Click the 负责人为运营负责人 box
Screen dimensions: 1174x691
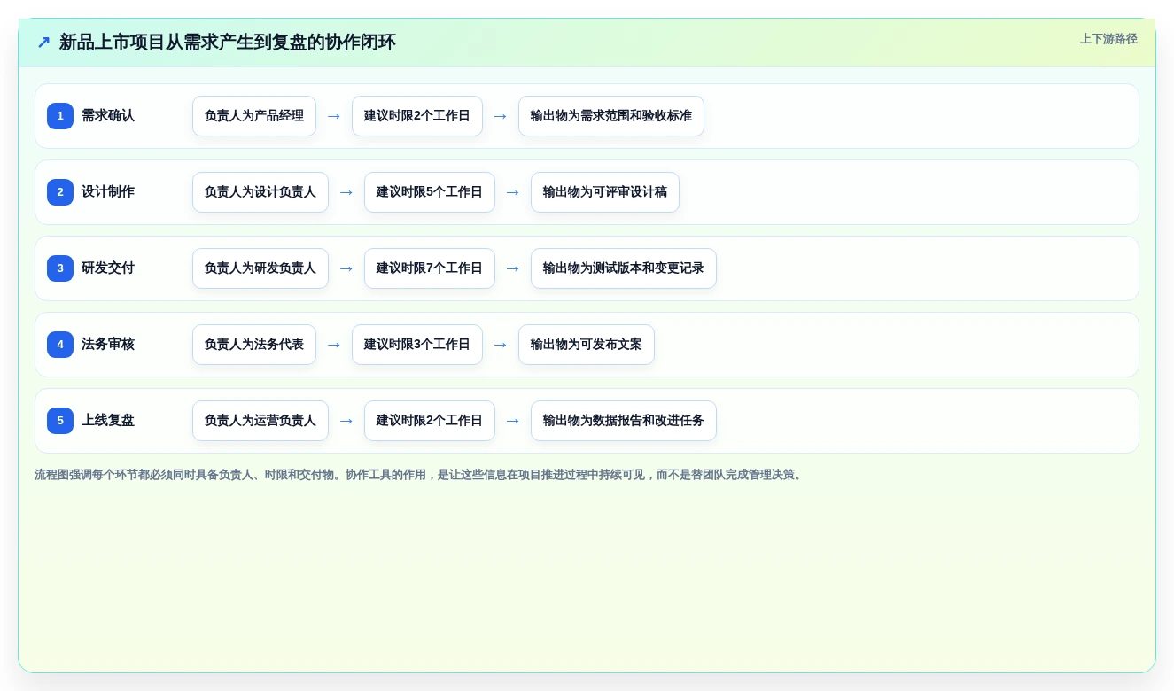coord(260,421)
